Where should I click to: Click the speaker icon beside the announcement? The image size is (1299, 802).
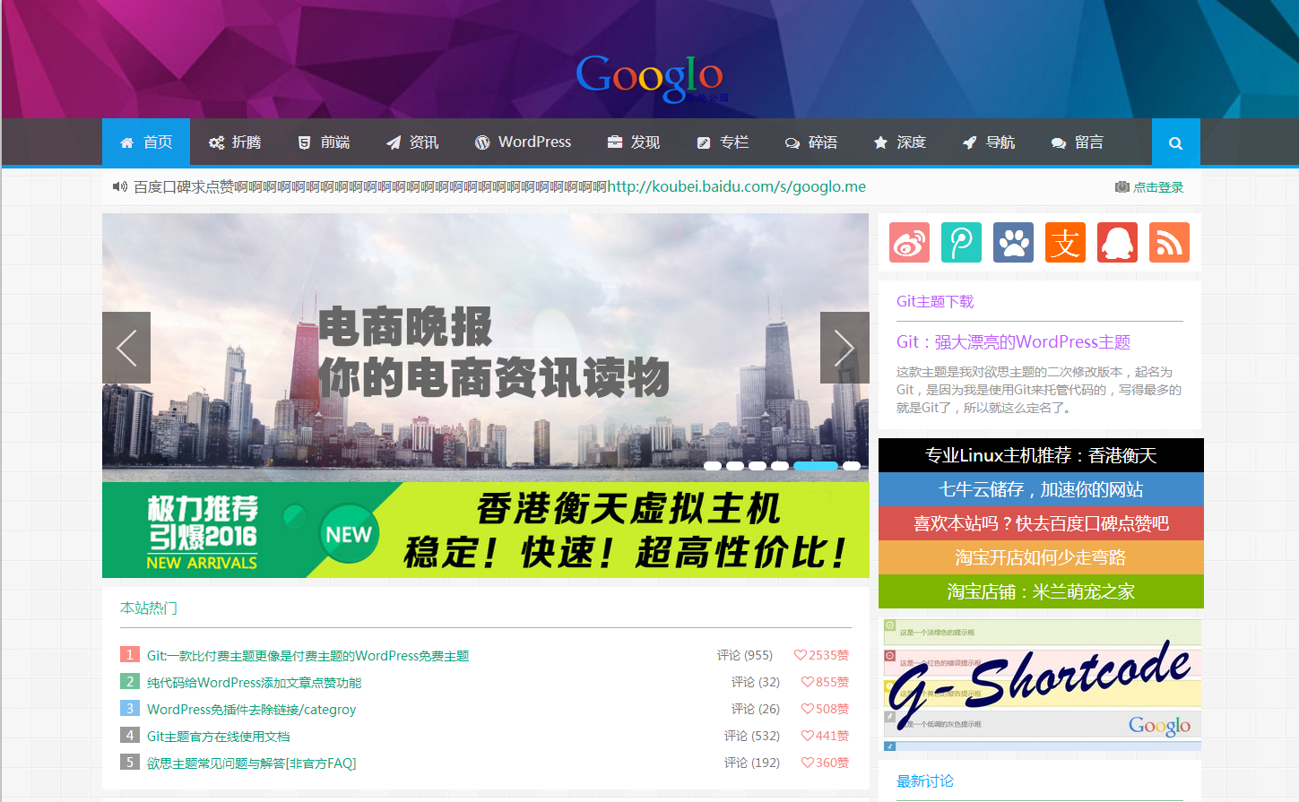tap(120, 186)
